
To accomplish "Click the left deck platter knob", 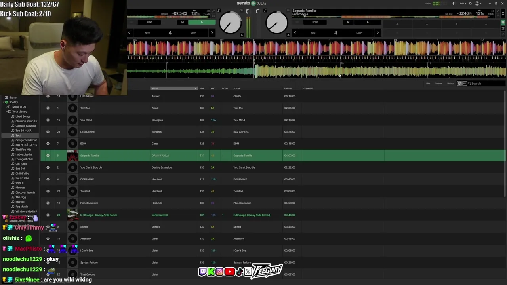I will click(230, 23).
